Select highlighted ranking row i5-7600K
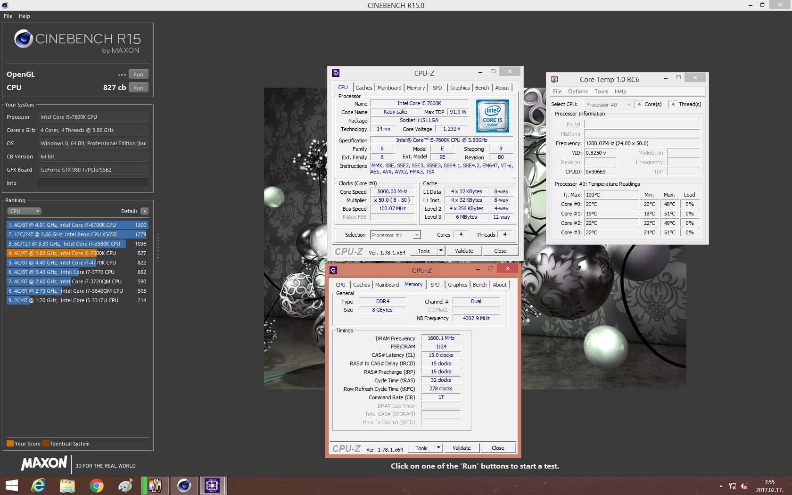 pyautogui.click(x=77, y=253)
